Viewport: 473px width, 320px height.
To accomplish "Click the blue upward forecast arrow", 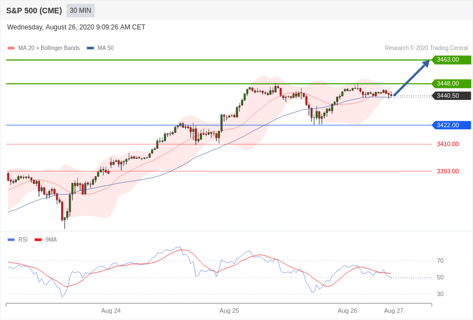I will coord(412,78).
